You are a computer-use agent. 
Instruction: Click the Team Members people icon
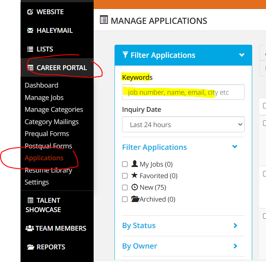pos(29,228)
